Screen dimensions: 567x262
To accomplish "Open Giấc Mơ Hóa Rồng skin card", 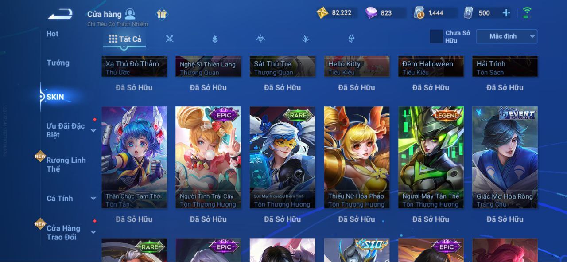I will pyautogui.click(x=505, y=157).
